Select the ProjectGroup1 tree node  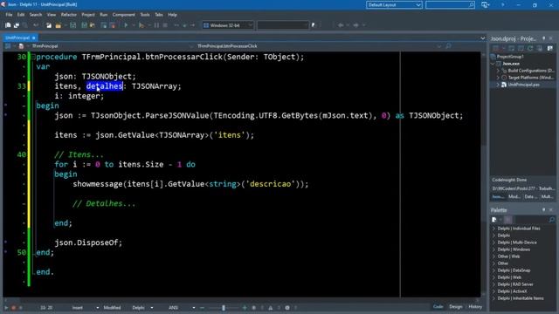510,57
